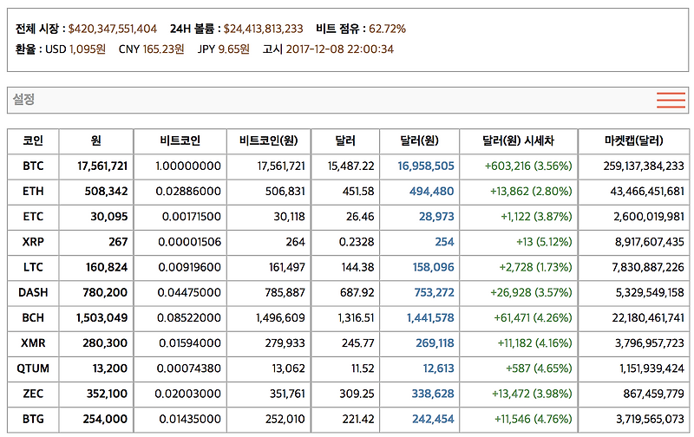
Task: Click ETH bitcoin ratio 0.02886000
Action: [188, 192]
